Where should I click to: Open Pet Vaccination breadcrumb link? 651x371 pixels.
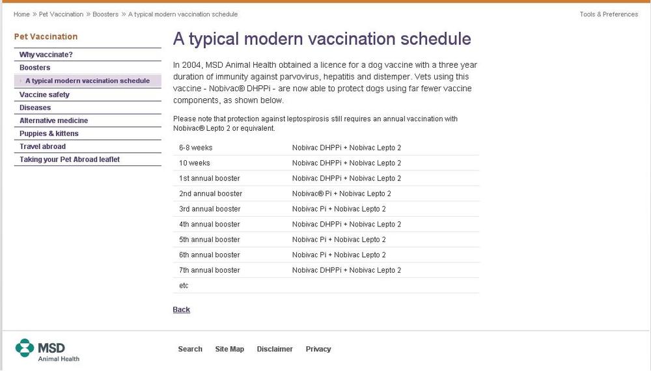point(61,14)
